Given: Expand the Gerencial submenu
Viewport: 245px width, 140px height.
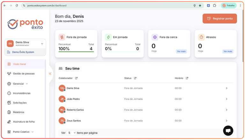Looking at the screenshot, I should (27, 84).
